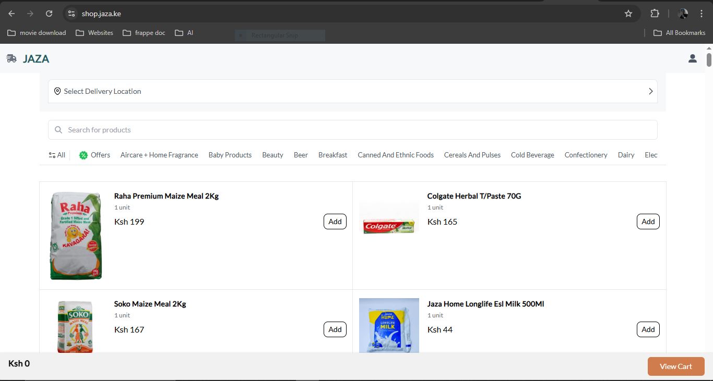The height and width of the screenshot is (381, 713).
Task: Open the frappe doc bookmarks folder
Action: click(x=144, y=33)
